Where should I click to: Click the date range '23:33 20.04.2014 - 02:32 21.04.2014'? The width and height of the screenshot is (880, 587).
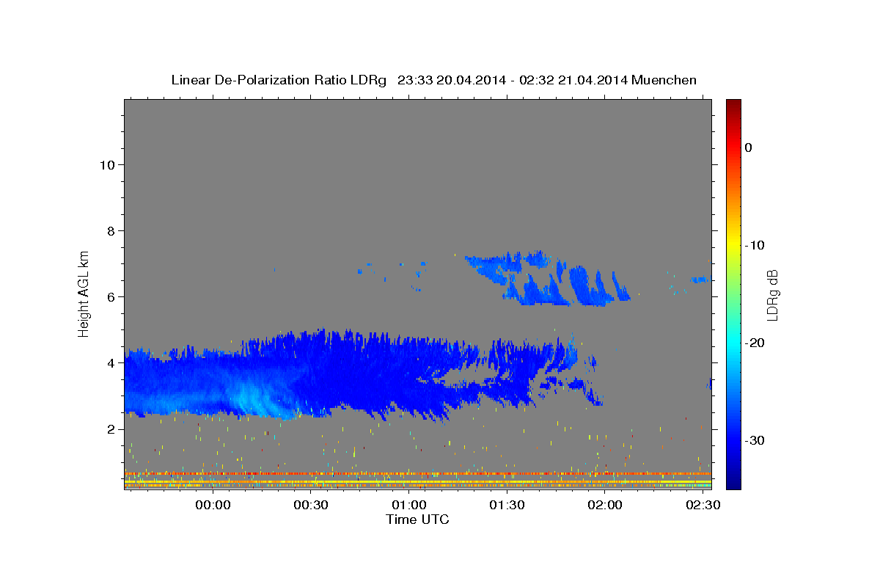[x=512, y=80]
